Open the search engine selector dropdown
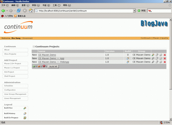172x125 pixels. 150,11
